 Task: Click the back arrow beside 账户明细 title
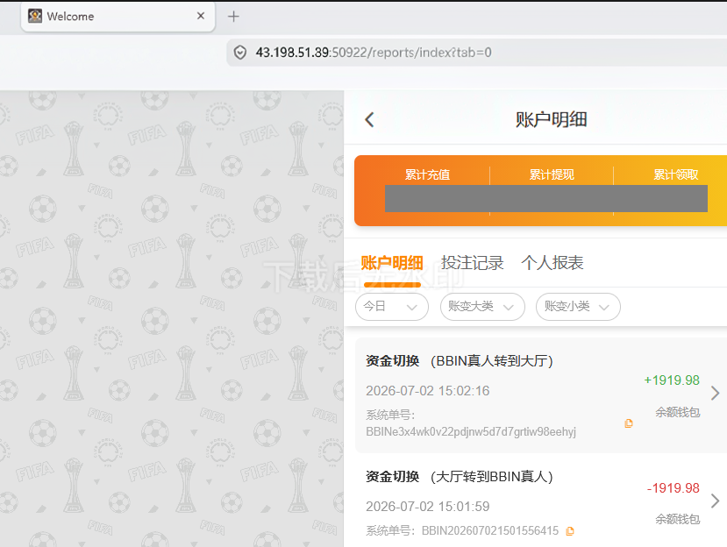pos(369,119)
